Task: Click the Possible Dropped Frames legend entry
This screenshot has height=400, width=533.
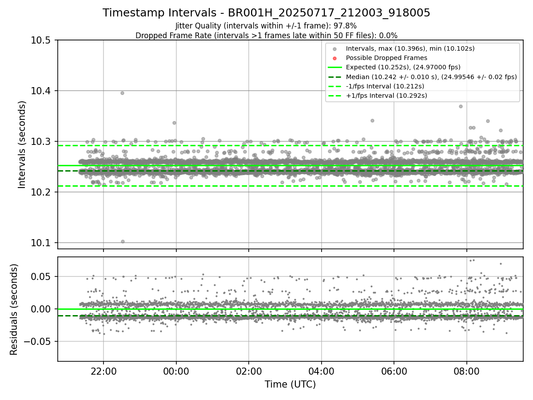Action: [x=386, y=58]
